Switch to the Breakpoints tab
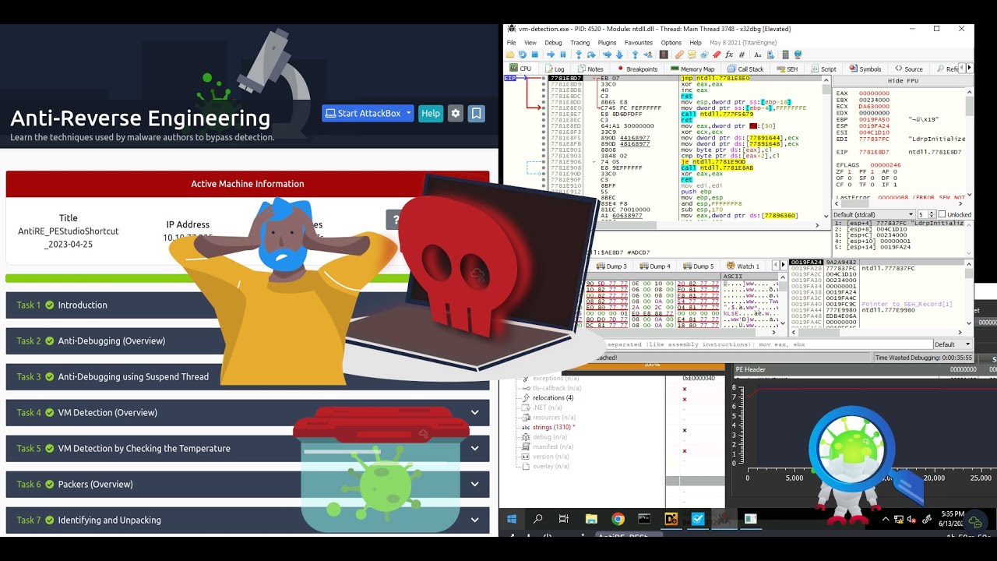 636,69
